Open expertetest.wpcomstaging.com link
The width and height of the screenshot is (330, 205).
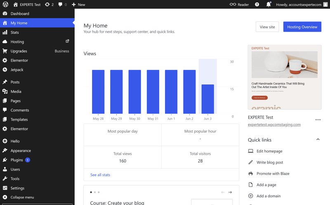click(274, 125)
